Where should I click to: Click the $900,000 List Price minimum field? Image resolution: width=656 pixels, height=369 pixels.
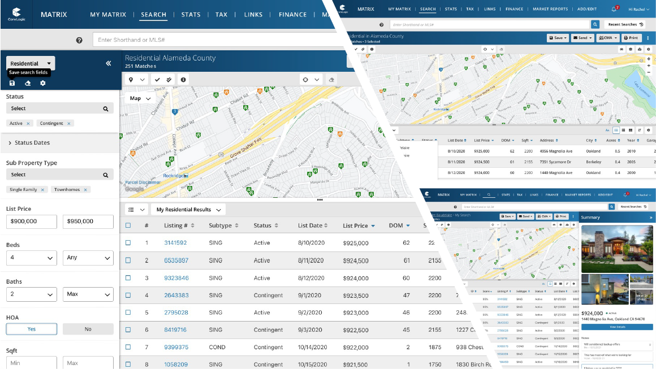pos(32,222)
